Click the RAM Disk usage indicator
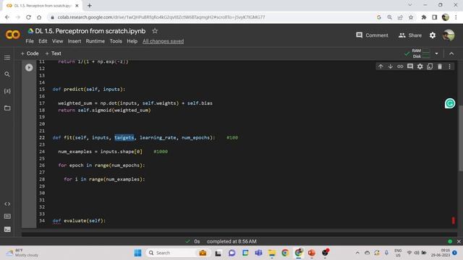 click(x=421, y=53)
